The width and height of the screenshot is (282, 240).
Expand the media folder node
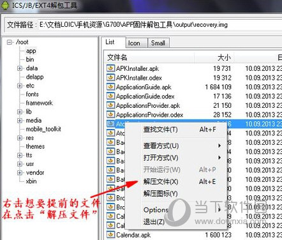click(20, 121)
